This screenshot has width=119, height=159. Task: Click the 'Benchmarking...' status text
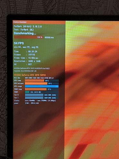tap(25, 33)
